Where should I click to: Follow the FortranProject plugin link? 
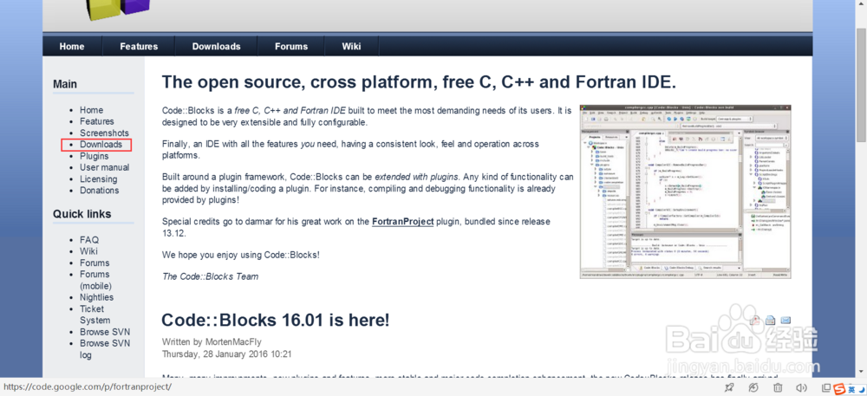(402, 222)
